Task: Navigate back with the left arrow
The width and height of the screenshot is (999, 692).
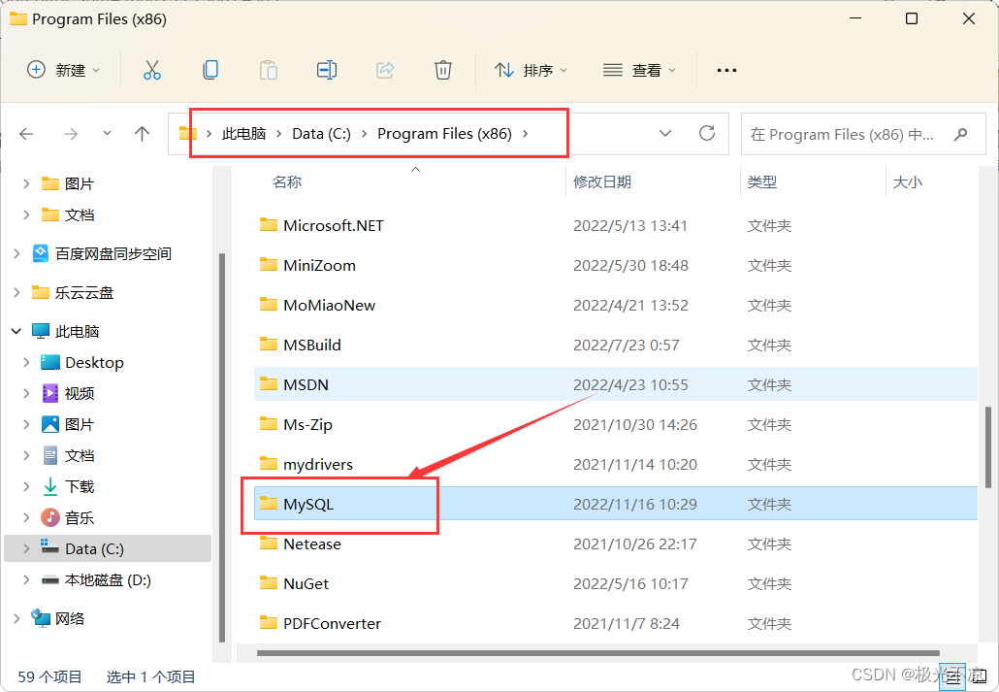Action: point(26,133)
